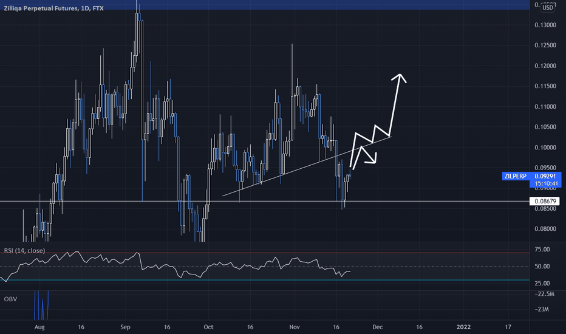Select the teal RSI oversold line
Viewport: 566px width, 334px height.
click(265, 280)
